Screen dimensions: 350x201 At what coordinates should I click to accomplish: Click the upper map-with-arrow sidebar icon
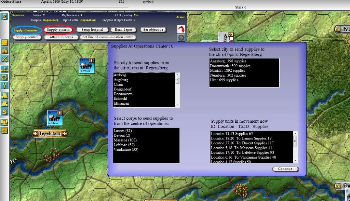click(x=4, y=96)
